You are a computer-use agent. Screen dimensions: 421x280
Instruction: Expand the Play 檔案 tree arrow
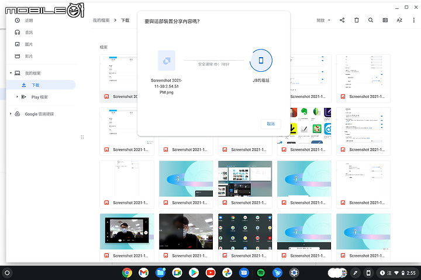click(x=17, y=97)
